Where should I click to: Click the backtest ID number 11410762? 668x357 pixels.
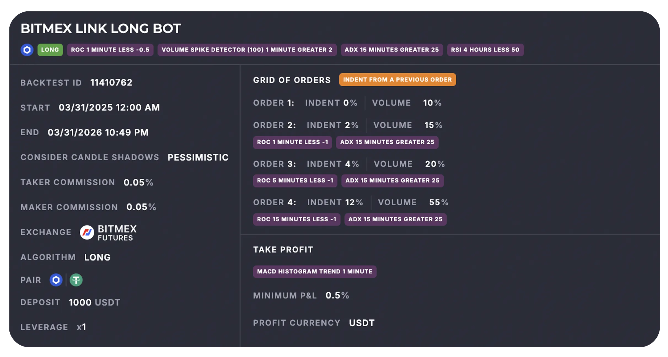tap(111, 82)
